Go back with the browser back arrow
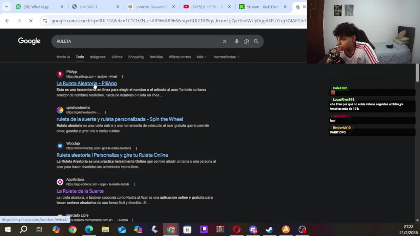 click(7, 21)
